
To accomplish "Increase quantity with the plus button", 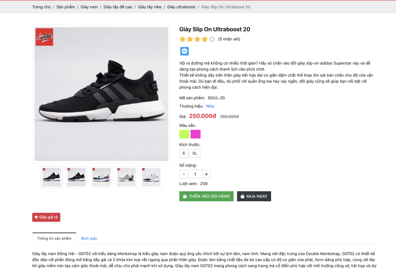I will click(x=206, y=174).
